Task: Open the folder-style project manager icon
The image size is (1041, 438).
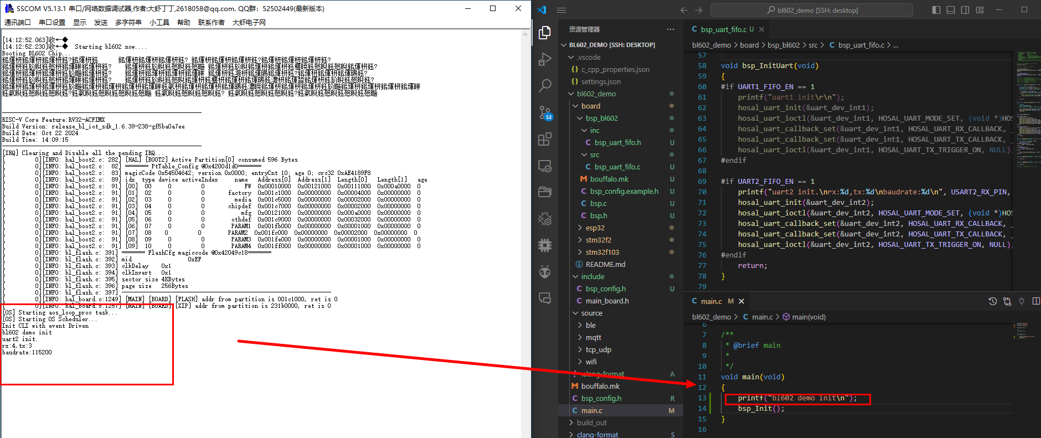Action: [x=545, y=192]
